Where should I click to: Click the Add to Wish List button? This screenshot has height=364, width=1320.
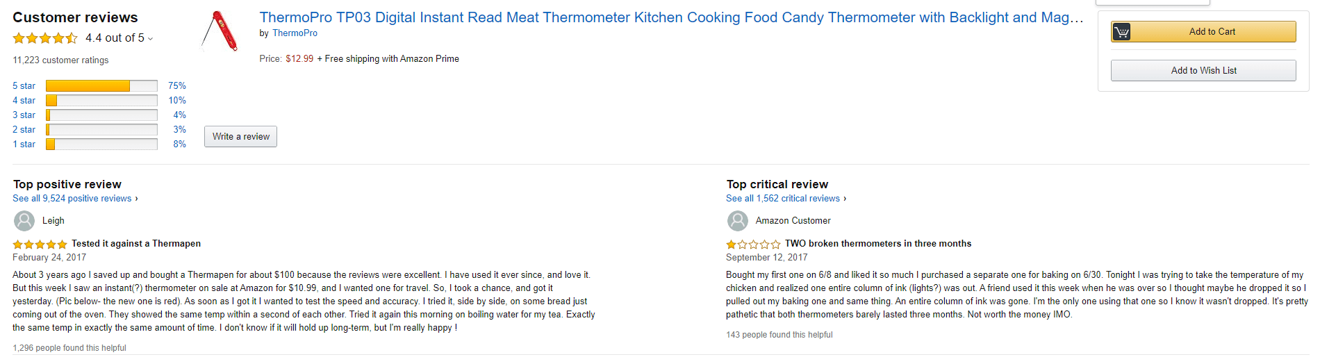(x=1203, y=71)
